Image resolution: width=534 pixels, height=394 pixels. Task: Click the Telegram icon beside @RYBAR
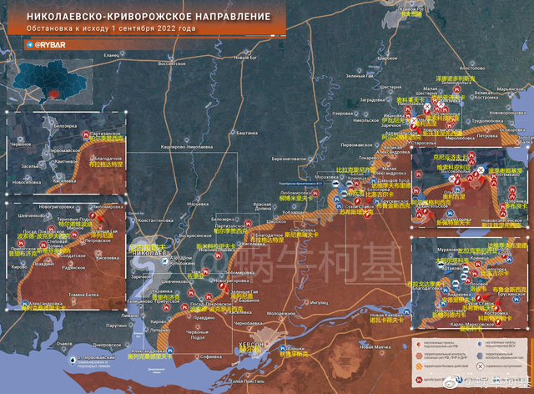point(30,45)
